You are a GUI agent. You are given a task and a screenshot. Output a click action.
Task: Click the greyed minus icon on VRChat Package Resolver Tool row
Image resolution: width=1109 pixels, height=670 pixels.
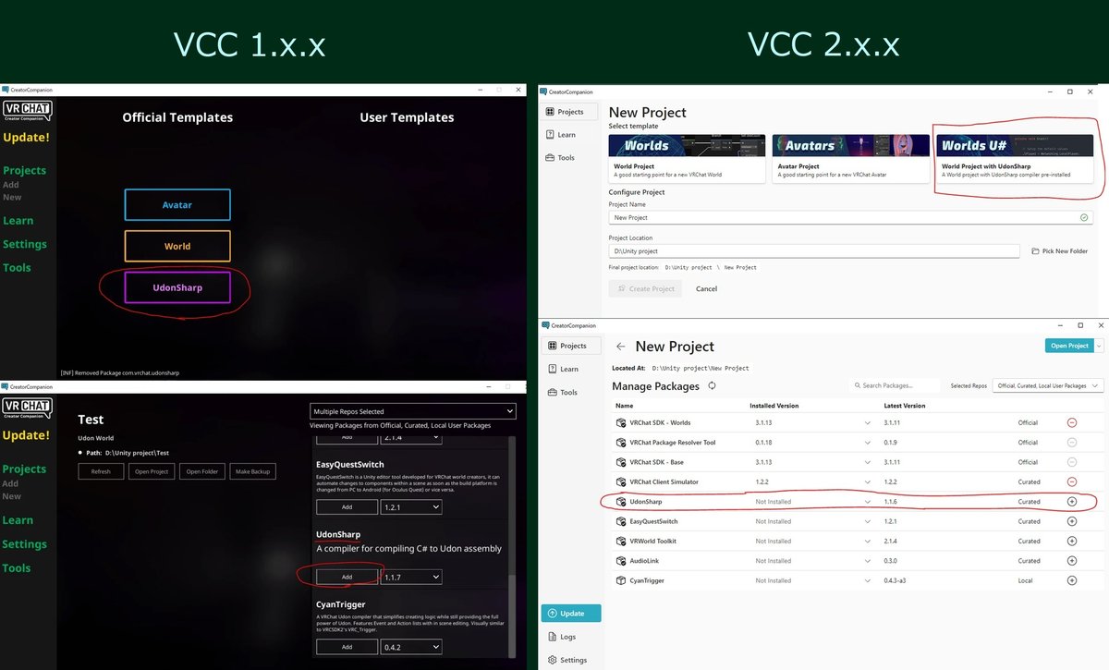pyautogui.click(x=1072, y=442)
